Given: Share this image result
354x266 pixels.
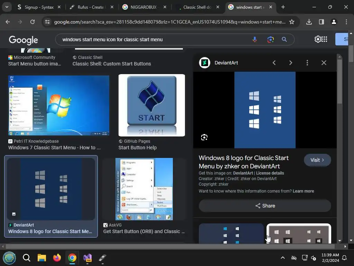Looking at the screenshot, I should click(x=265, y=206).
